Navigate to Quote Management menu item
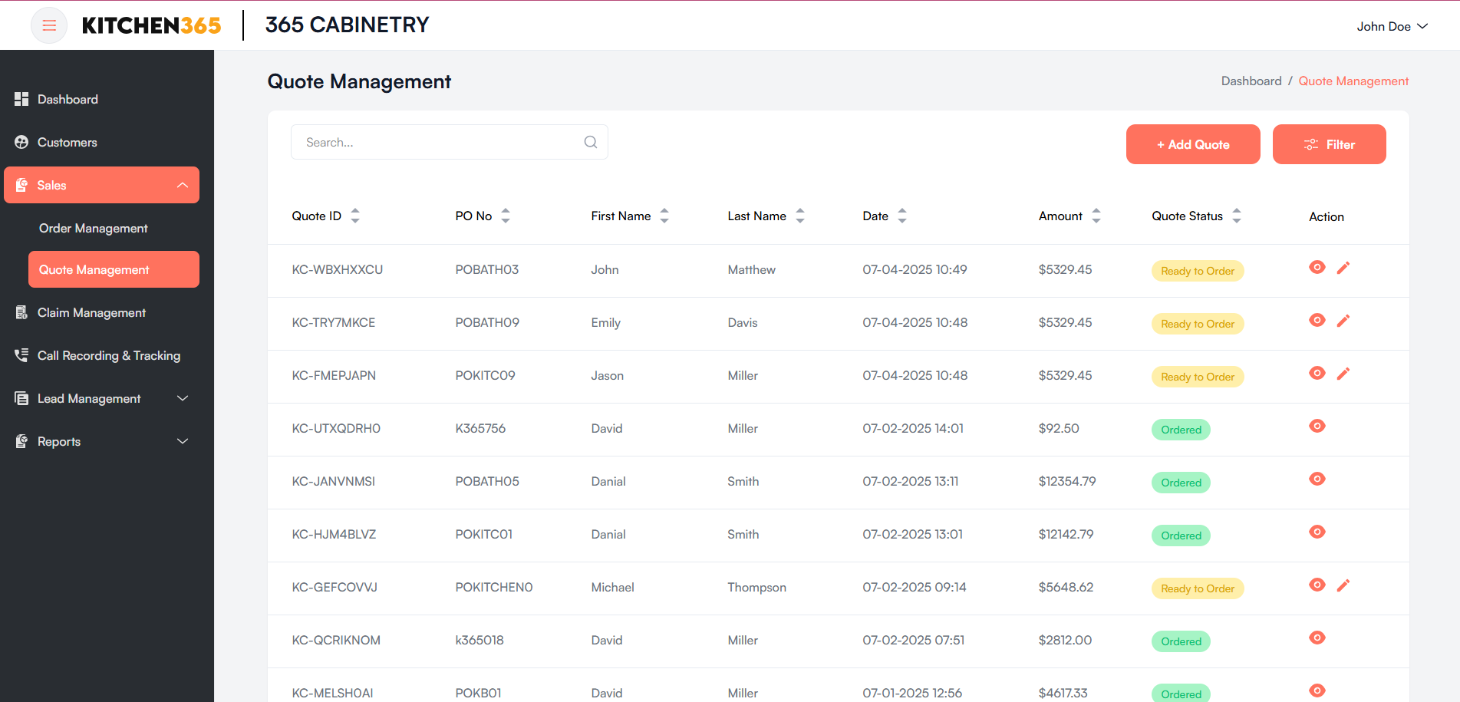 pos(94,269)
